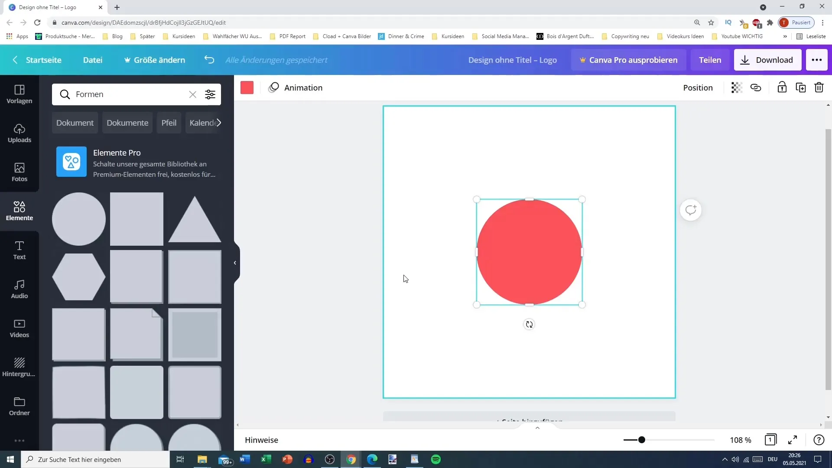Viewport: 832px width, 468px height.
Task: Open the Hintergrund sidebar panel
Action: pyautogui.click(x=19, y=367)
